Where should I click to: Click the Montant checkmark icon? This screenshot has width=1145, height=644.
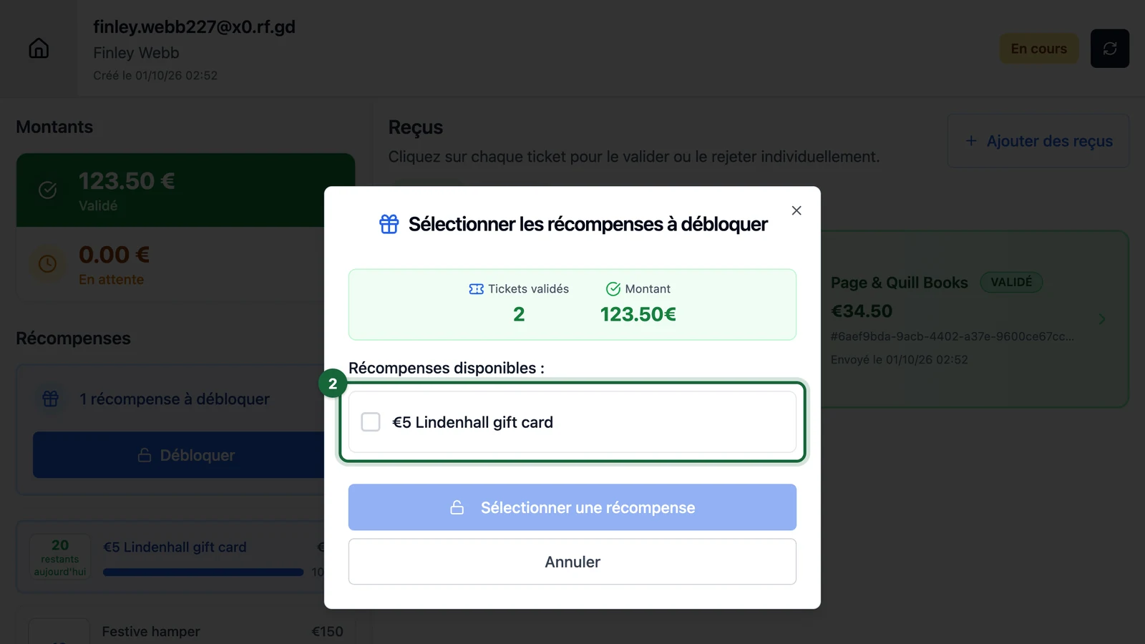(x=613, y=289)
